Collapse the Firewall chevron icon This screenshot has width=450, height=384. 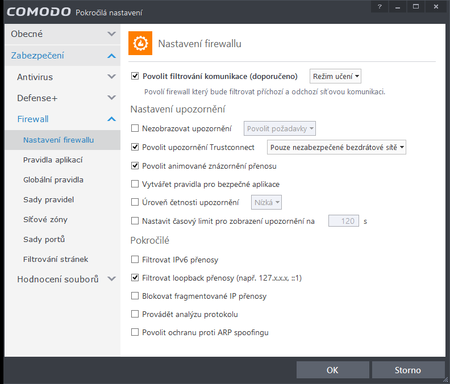point(111,119)
